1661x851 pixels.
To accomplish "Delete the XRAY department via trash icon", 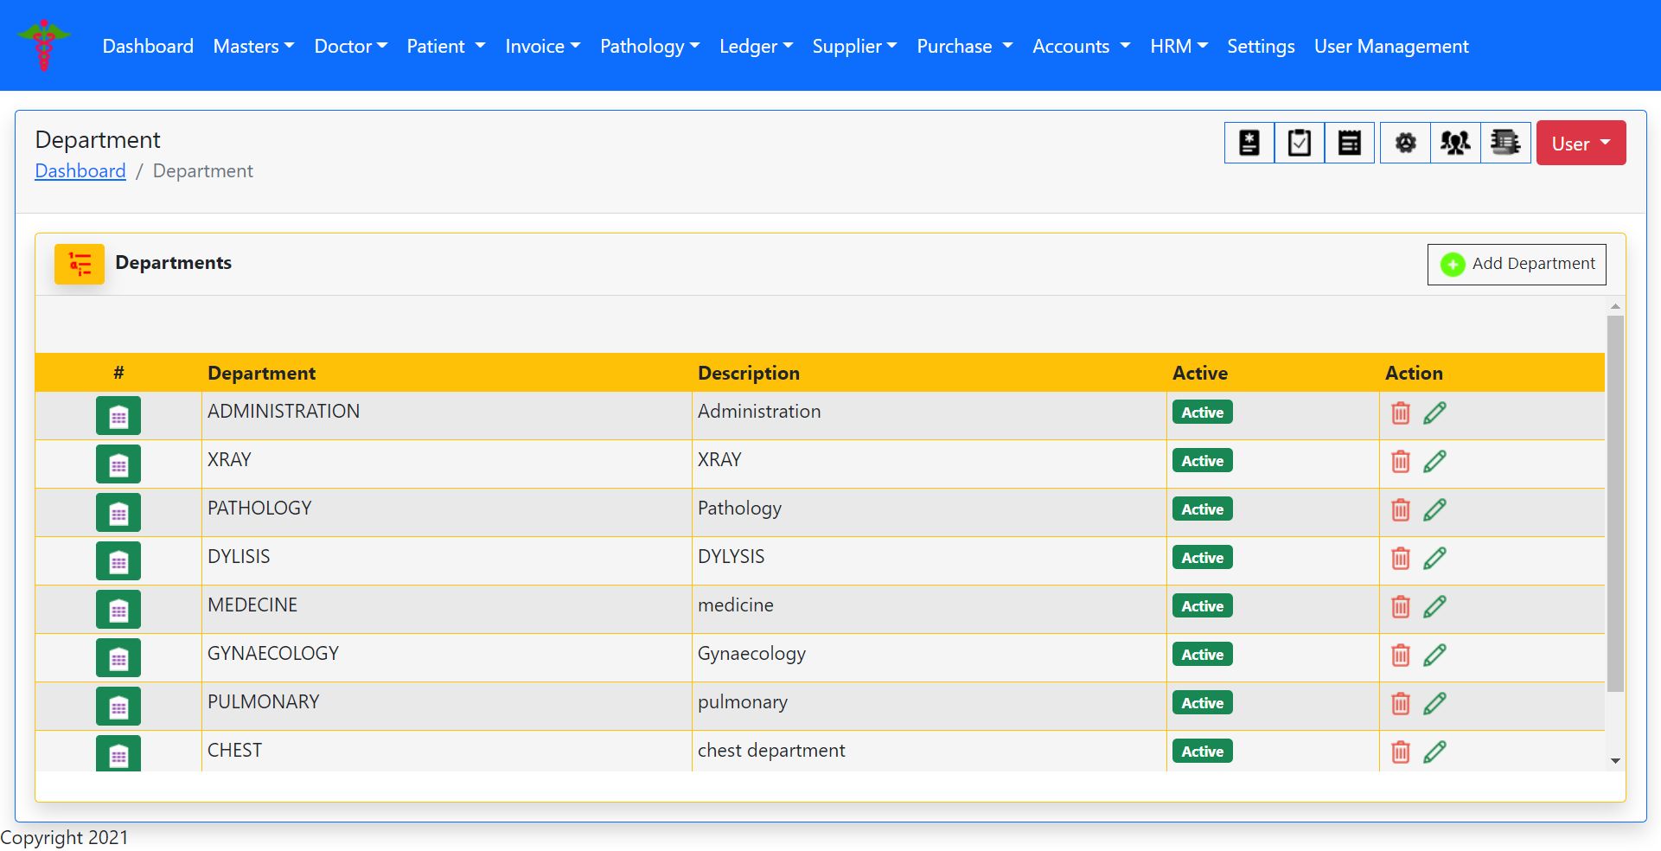I will pos(1400,462).
